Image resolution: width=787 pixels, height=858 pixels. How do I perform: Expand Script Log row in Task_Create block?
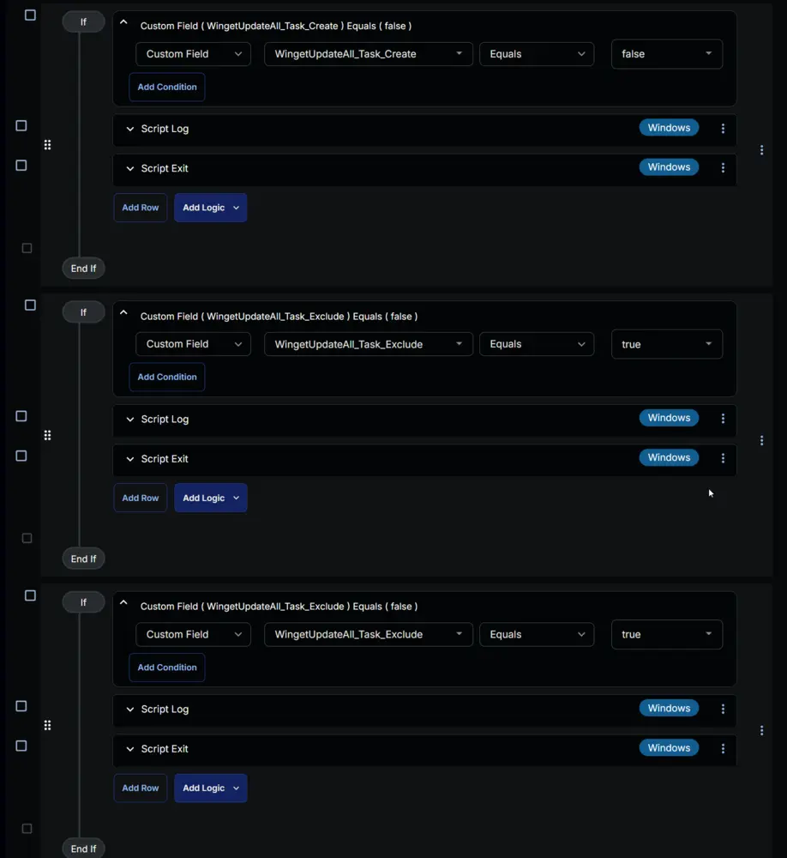[x=130, y=130]
